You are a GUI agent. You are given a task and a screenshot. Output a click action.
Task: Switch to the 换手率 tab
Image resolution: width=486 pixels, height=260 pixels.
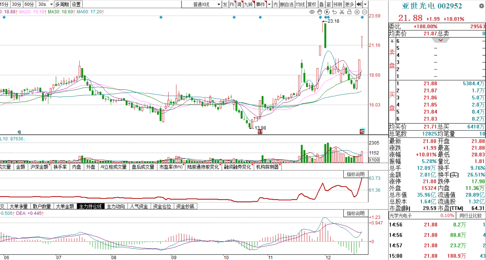coord(60,167)
